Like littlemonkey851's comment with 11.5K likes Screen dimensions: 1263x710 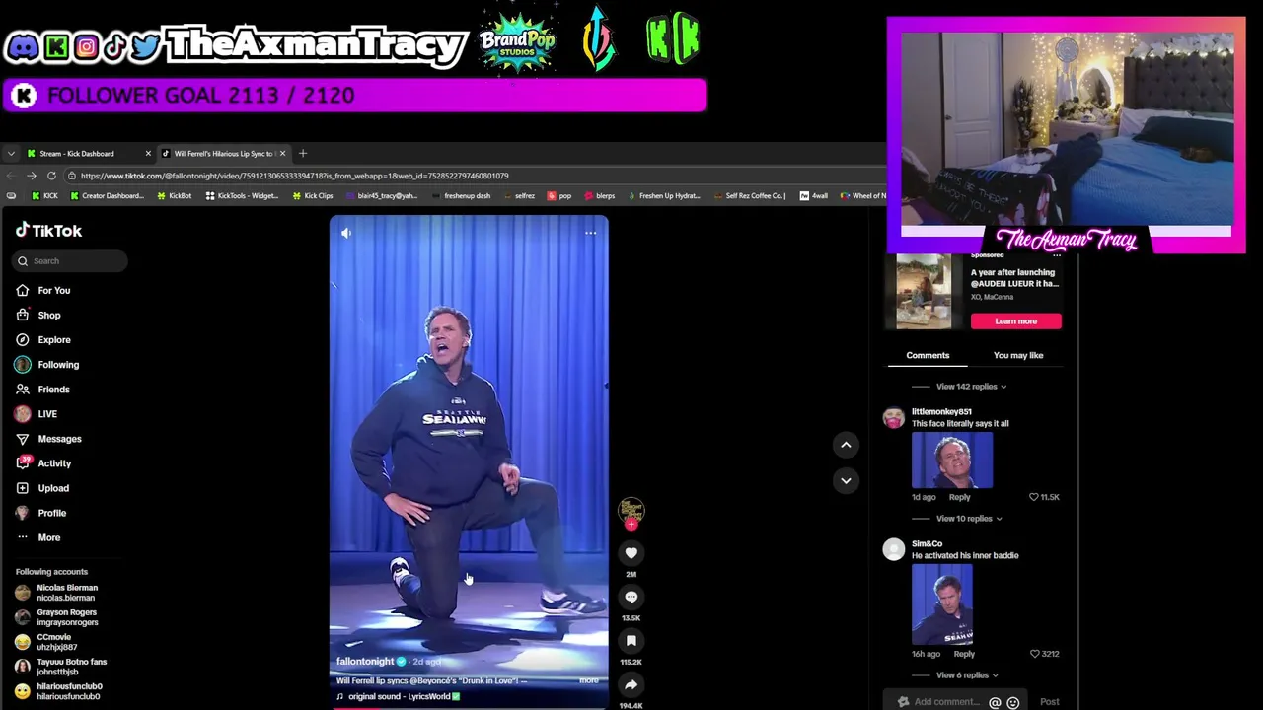tap(1034, 497)
